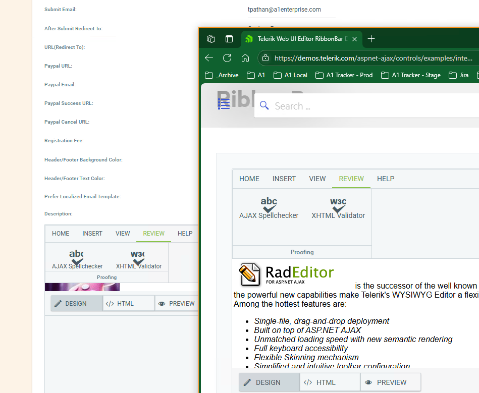Image resolution: width=479 pixels, height=393 pixels.
Task: Select HELP ribbon tab in Telerik demo
Action: point(386,179)
